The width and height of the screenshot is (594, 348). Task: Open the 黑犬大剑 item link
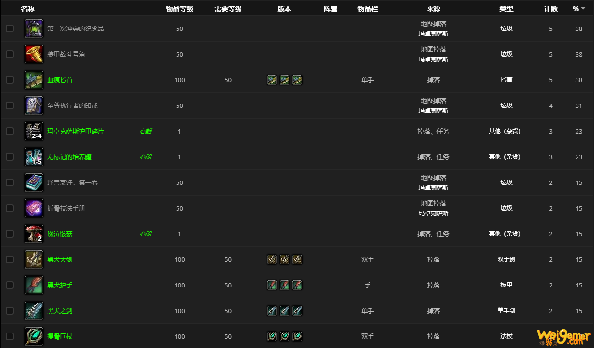click(60, 259)
